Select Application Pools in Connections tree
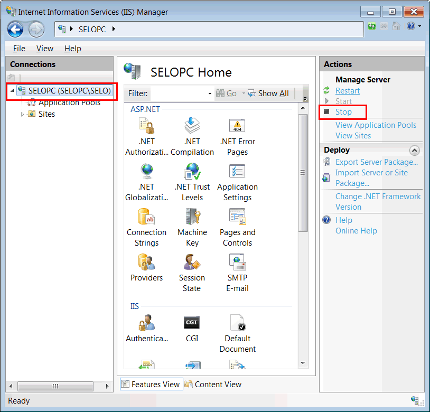This screenshot has height=412, width=430. [x=69, y=102]
